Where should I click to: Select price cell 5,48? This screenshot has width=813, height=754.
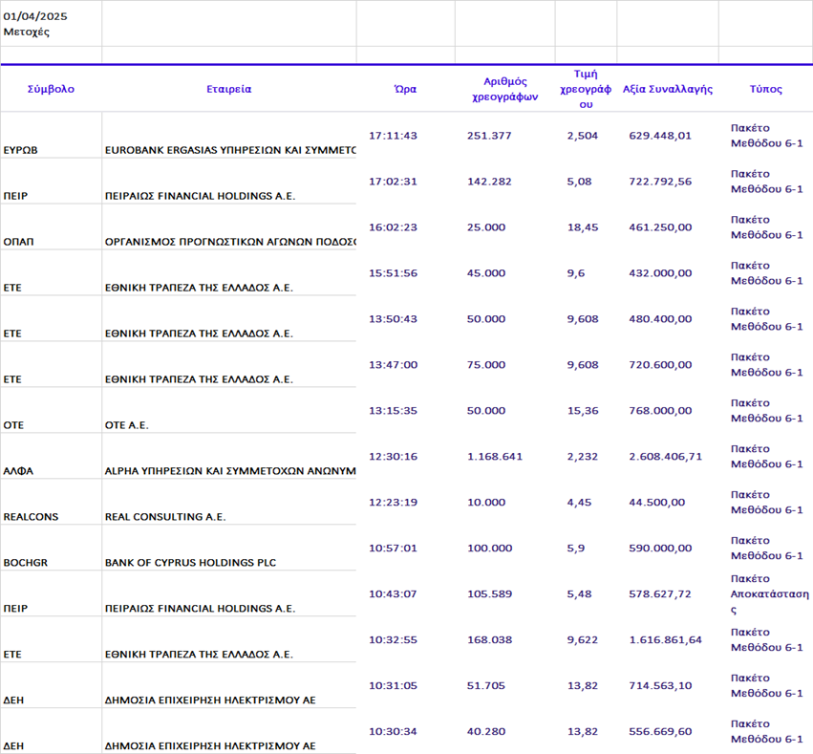pyautogui.click(x=579, y=593)
